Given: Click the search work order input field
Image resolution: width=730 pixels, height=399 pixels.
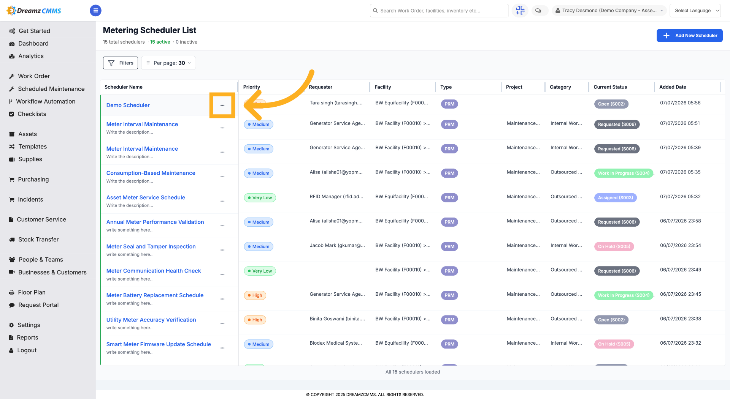Looking at the screenshot, I should tap(439, 11).
